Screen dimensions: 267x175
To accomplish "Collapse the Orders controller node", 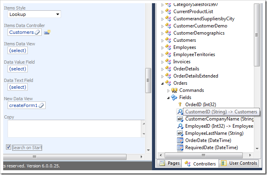I will point(162,84).
